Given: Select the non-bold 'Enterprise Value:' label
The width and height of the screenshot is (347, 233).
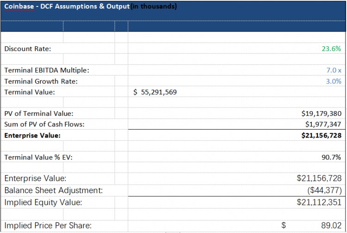Looking at the screenshot, I should pos(35,178).
